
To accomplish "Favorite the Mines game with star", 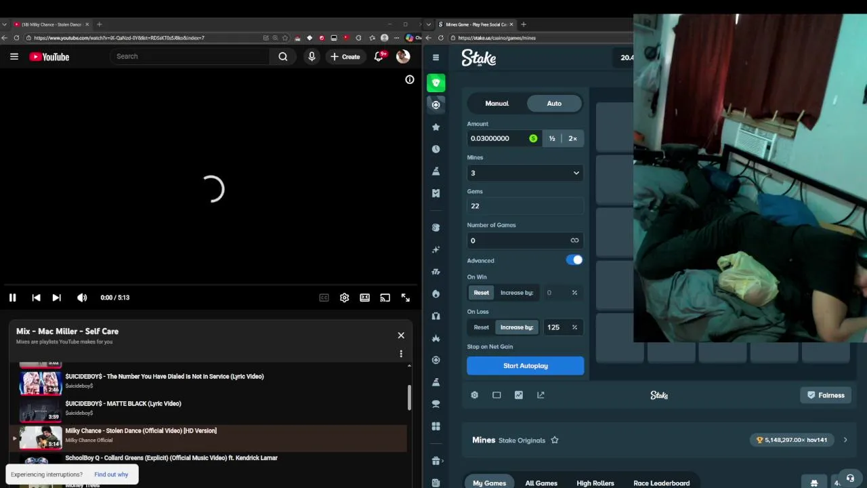I will [x=555, y=440].
